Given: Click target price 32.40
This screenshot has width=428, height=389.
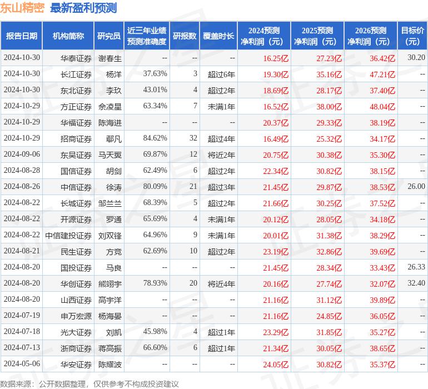Looking at the screenshot, I should point(416,283).
